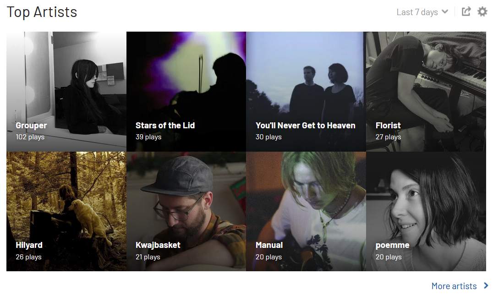Select the You'll Never Get to Heaven tile
Screen dimensions: 493x296
306,91
